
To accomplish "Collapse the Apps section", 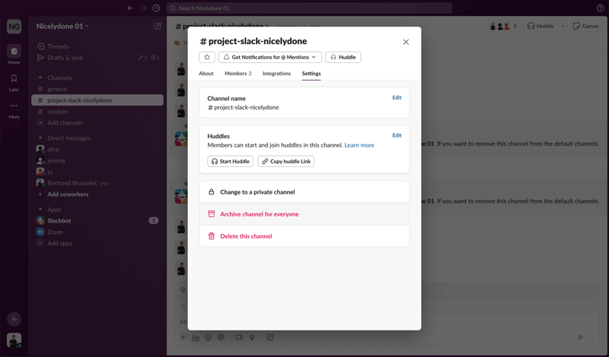I will click(x=40, y=210).
